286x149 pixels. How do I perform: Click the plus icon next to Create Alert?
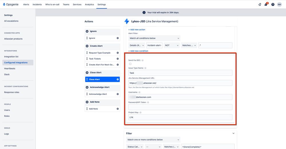click(x=87, y=46)
